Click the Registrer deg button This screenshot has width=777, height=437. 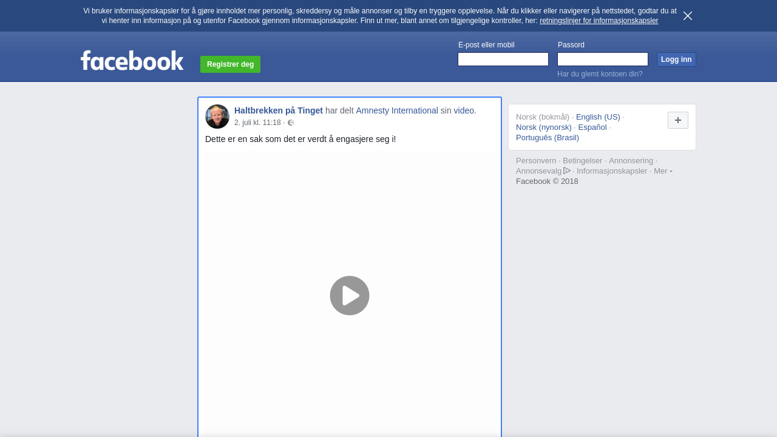[x=230, y=64]
